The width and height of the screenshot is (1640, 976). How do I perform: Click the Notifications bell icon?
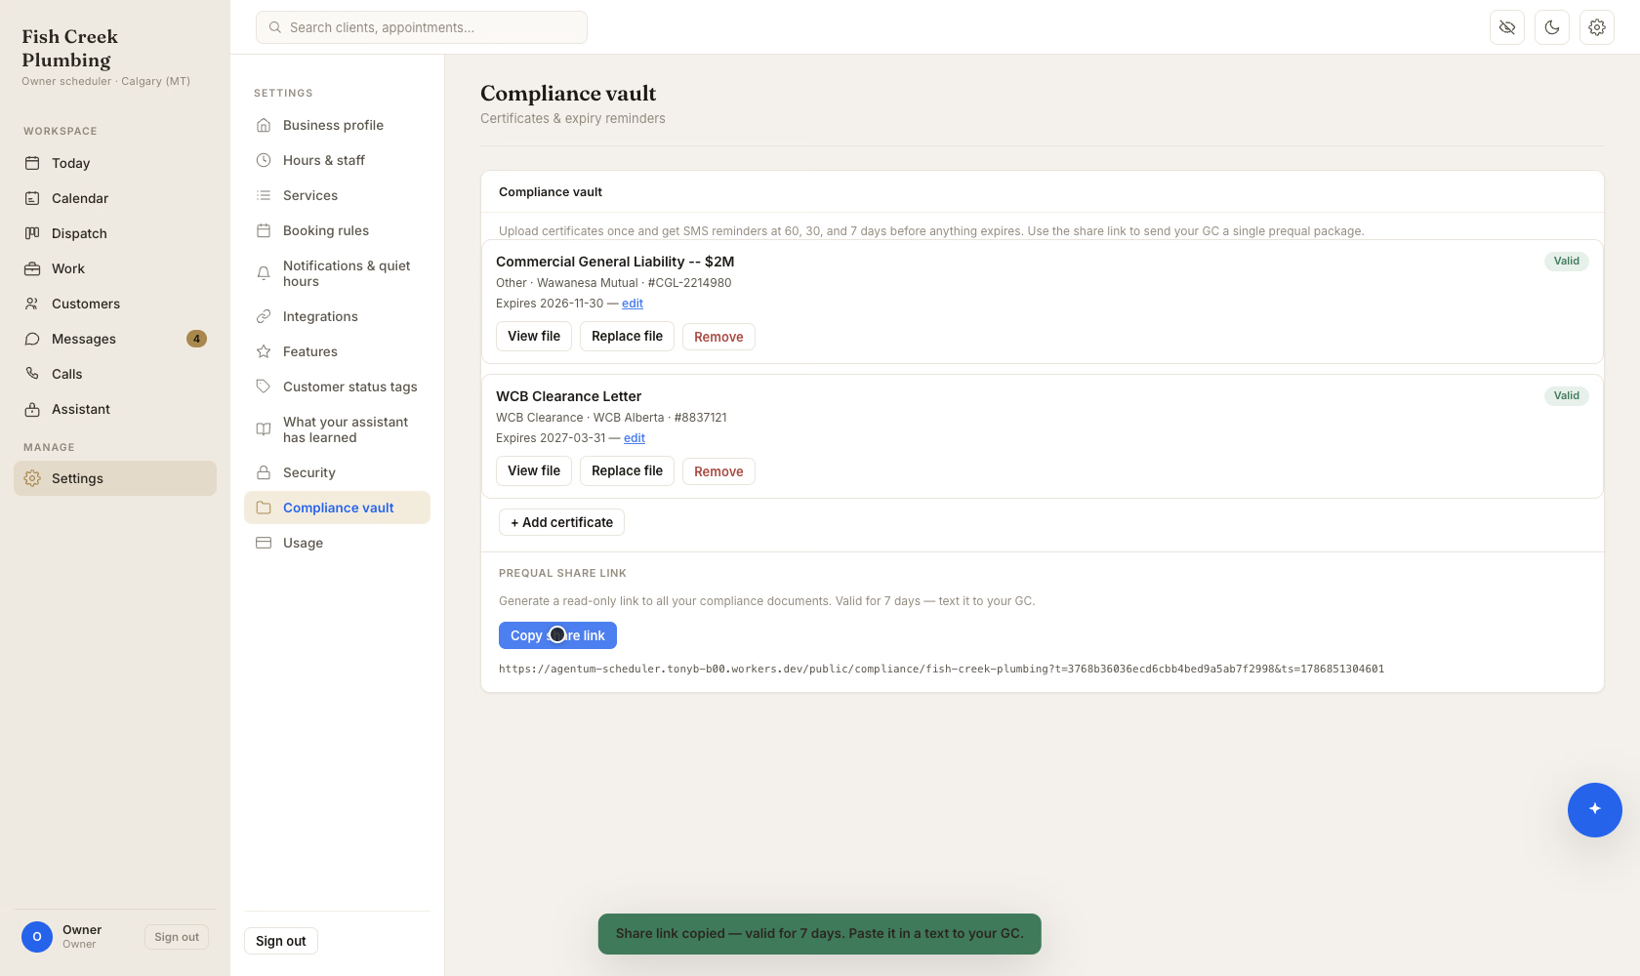point(264,273)
